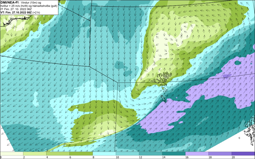
Task: Click the 6–8 m/s olive green swatch
Action: point(81,153)
